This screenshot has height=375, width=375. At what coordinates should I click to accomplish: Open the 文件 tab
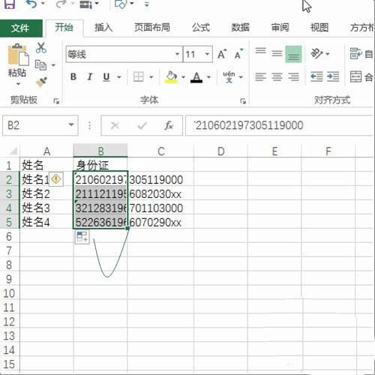pos(20,28)
